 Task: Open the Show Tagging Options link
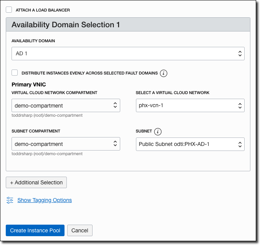pos(45,200)
